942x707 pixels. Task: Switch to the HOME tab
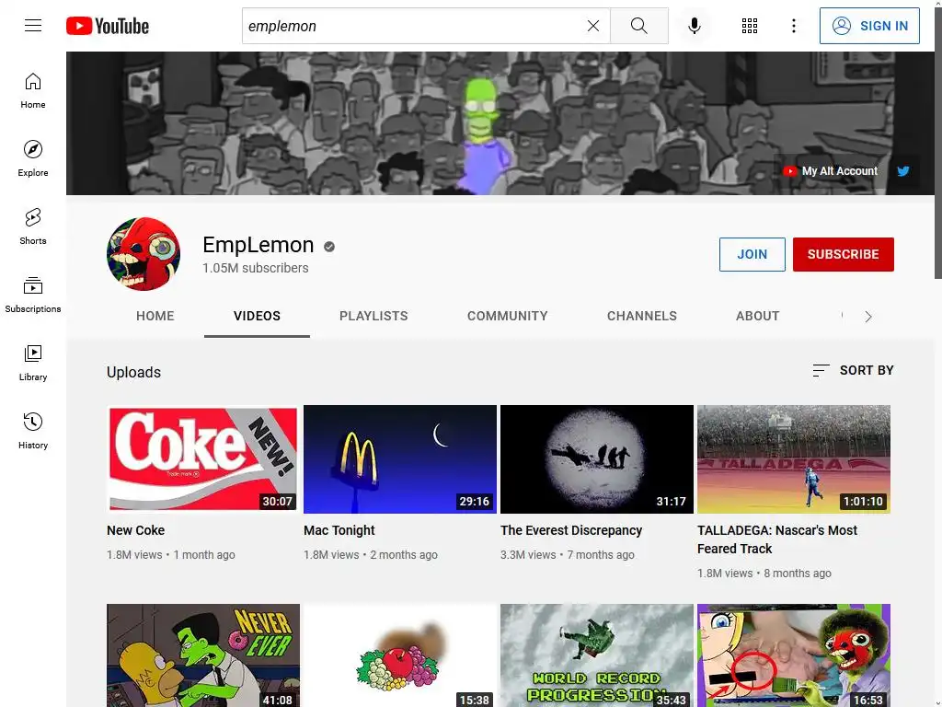155,317
